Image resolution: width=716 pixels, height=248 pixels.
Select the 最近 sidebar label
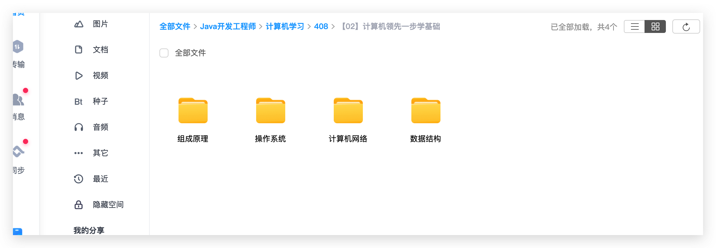pos(101,179)
